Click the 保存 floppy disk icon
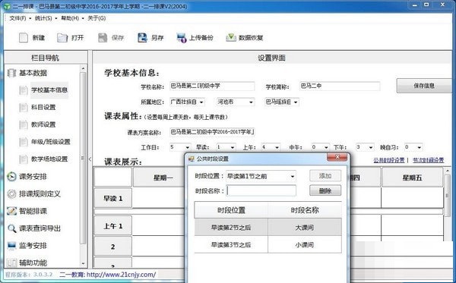This screenshot has height=283, width=456. pyautogui.click(x=103, y=38)
